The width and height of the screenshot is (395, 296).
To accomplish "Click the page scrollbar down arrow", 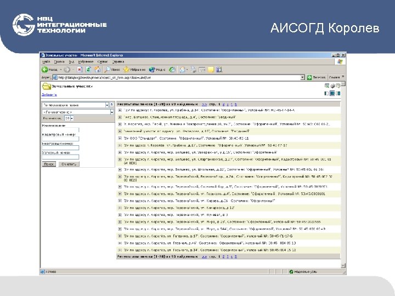I will pyautogui.click(x=343, y=265).
